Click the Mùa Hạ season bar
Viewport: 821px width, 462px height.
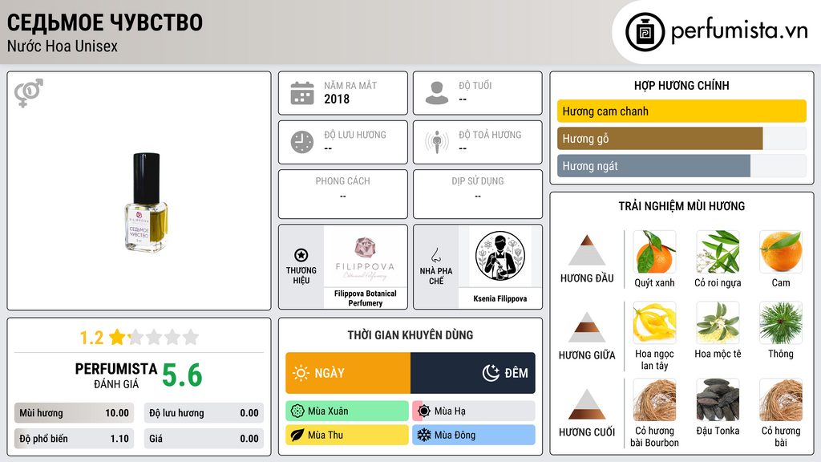point(474,411)
